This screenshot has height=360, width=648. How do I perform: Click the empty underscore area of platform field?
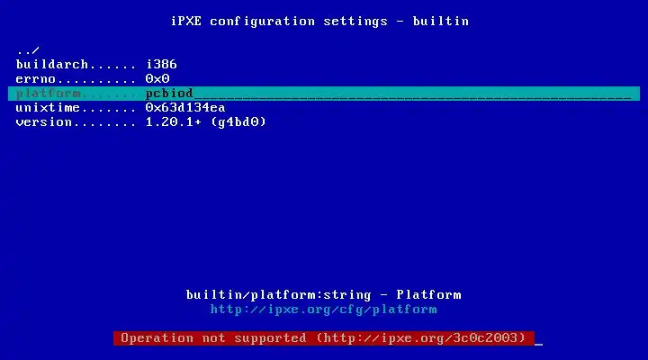[412, 94]
